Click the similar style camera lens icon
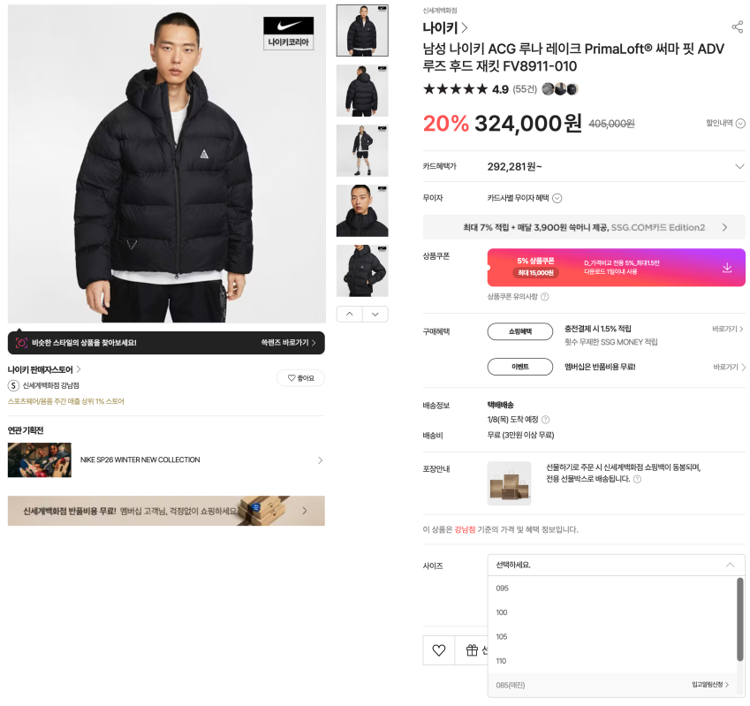The image size is (750, 706). point(21,343)
